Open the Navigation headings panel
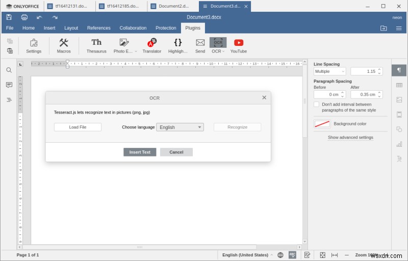Screen dimensions: 408x261 point(9,99)
